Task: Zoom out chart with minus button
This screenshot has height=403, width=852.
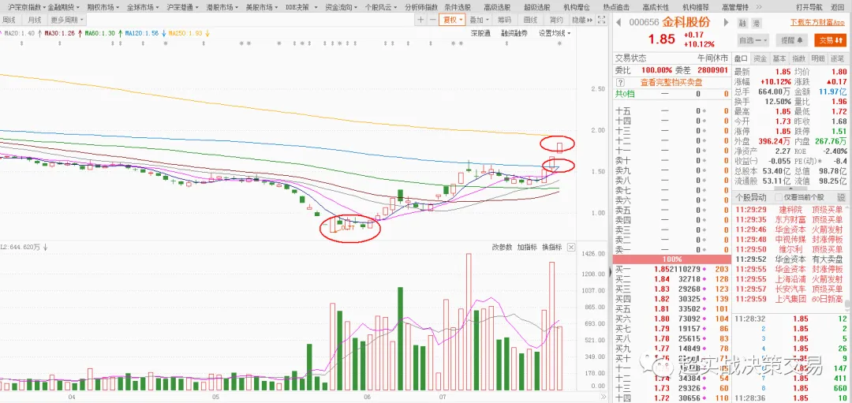Action: (432, 20)
